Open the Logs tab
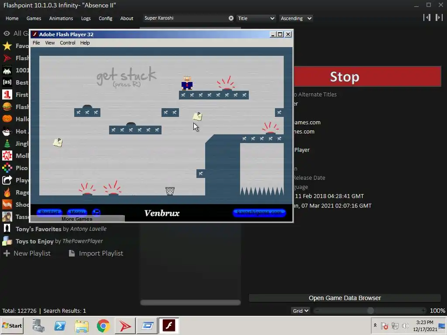 coord(86,18)
